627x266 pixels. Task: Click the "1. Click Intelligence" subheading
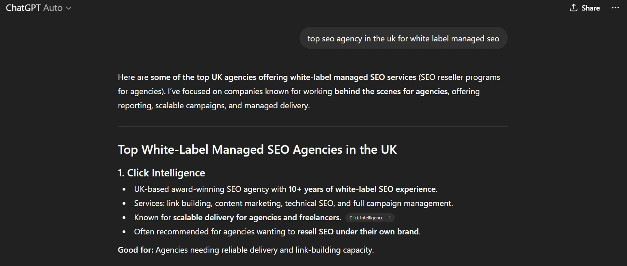click(161, 173)
